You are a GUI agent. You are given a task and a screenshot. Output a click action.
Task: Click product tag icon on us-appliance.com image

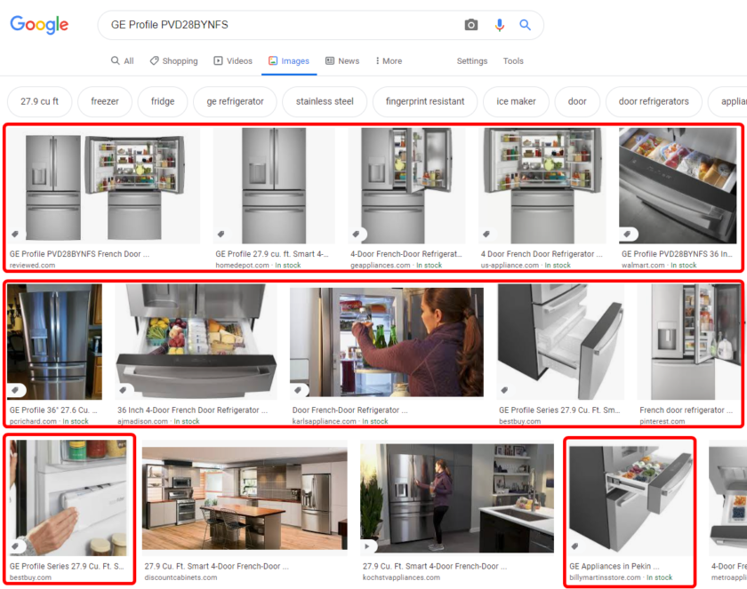[486, 234]
